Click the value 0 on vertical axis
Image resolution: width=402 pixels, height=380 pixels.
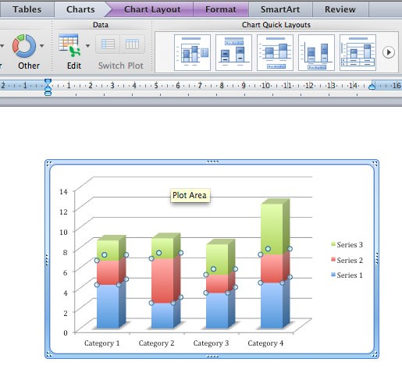coord(66,333)
